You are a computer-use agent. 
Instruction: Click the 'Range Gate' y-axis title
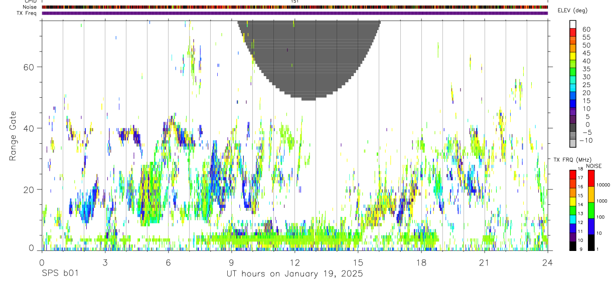[13, 136]
